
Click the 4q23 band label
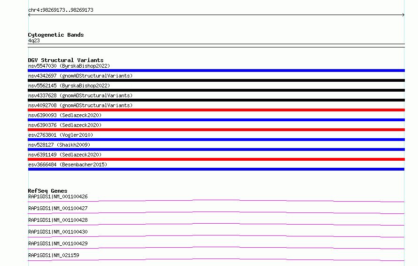point(34,40)
